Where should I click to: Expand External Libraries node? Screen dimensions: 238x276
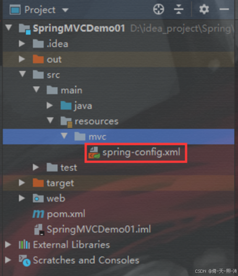[8, 245]
